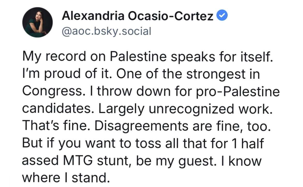Click the word "Disagreements" in the post

pos(141,126)
